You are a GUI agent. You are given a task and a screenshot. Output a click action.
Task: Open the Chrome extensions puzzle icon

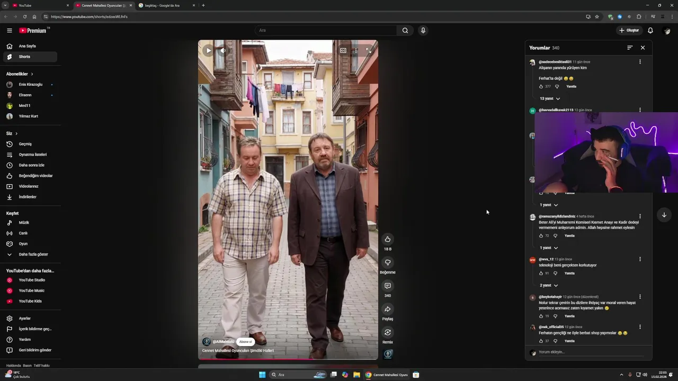[639, 16]
